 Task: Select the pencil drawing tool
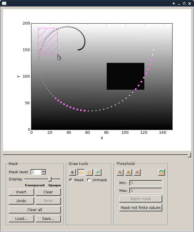click(x=98, y=172)
